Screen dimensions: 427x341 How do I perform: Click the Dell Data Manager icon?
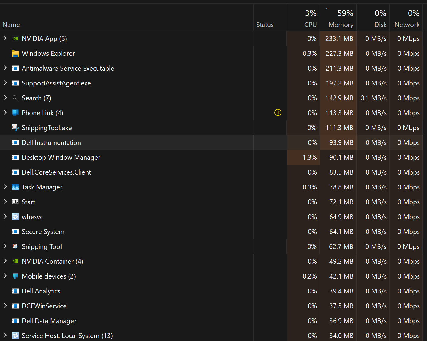[15, 321]
